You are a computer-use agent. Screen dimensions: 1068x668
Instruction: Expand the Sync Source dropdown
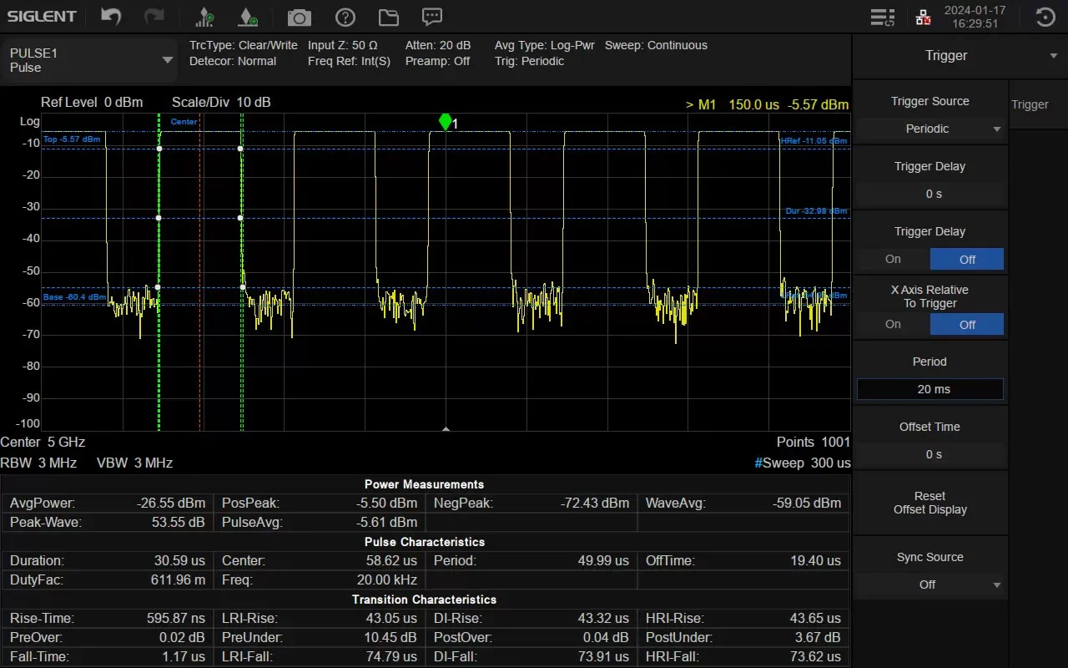click(x=930, y=584)
